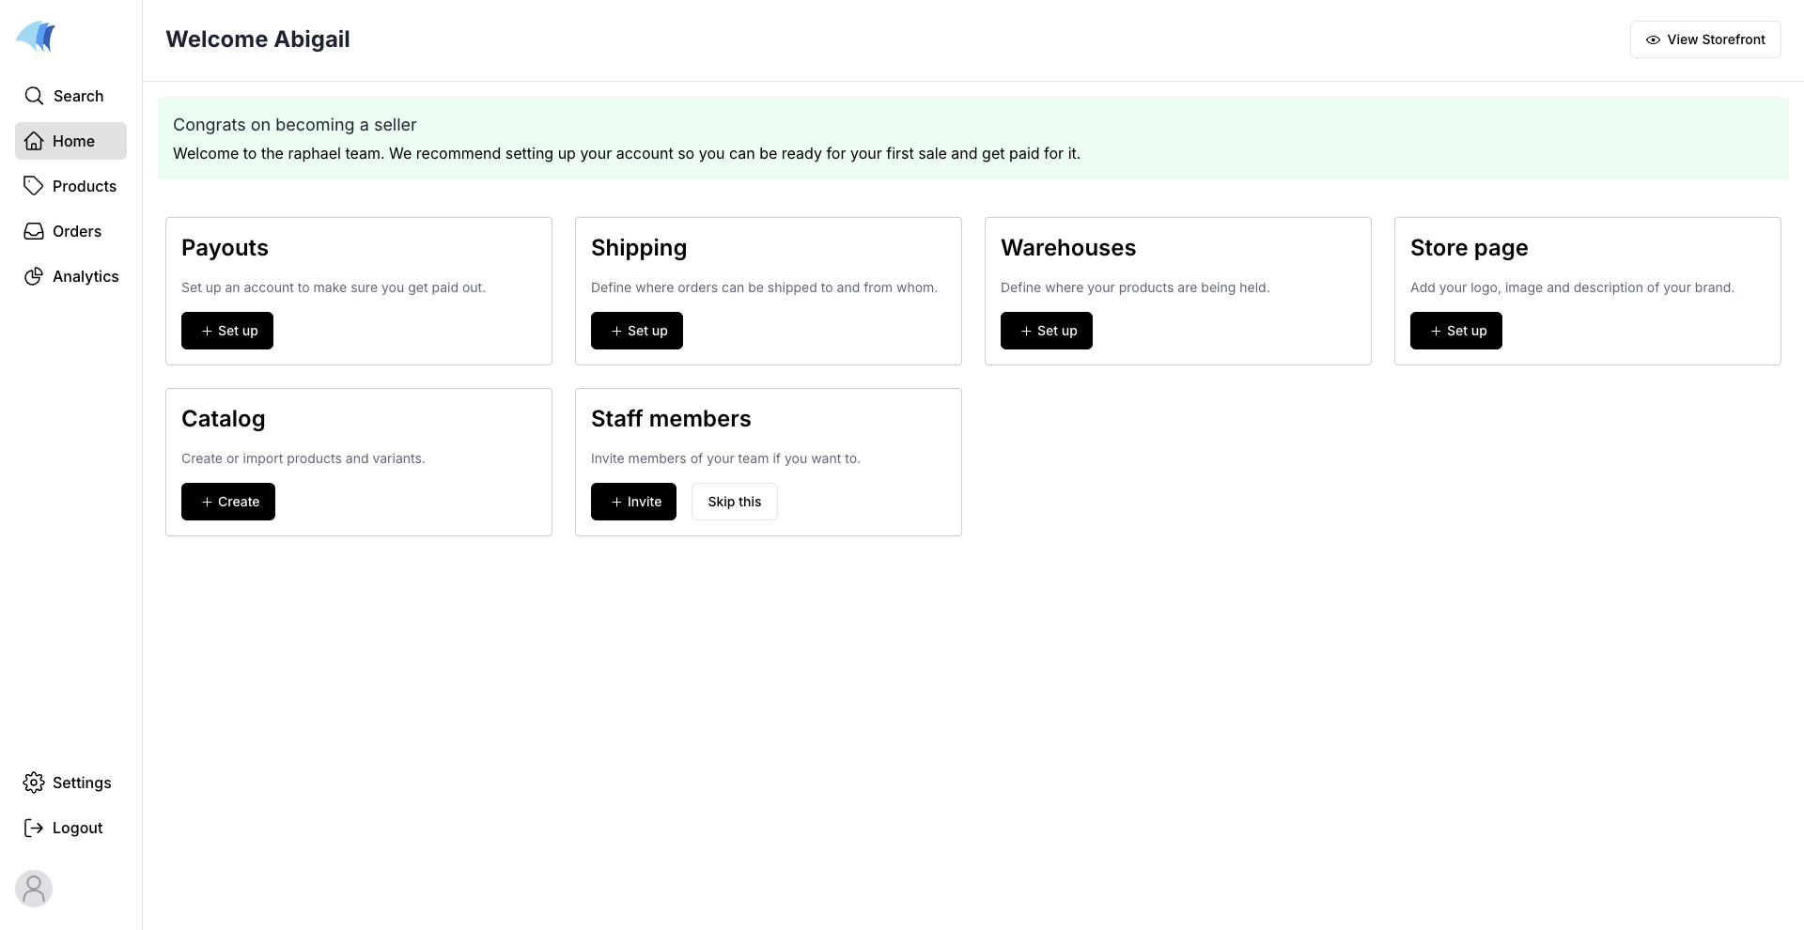Viewport: 1804px width, 930px height.
Task: Click the Home house icon
Action: [34, 141]
